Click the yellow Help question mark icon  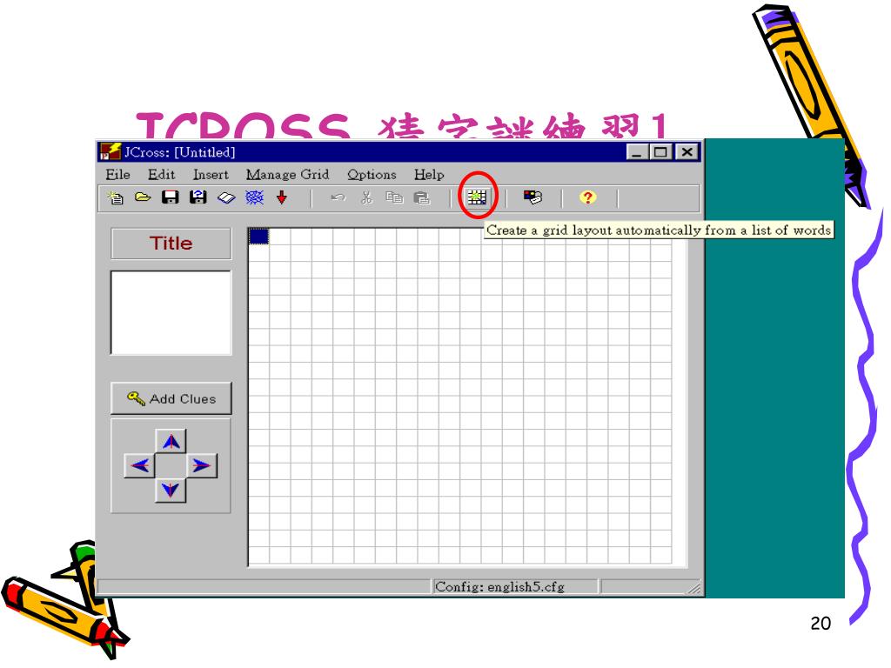click(587, 197)
